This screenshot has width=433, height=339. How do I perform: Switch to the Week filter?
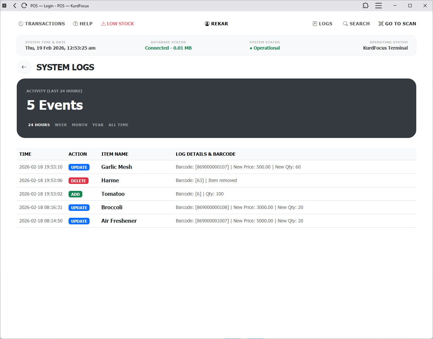coord(61,125)
